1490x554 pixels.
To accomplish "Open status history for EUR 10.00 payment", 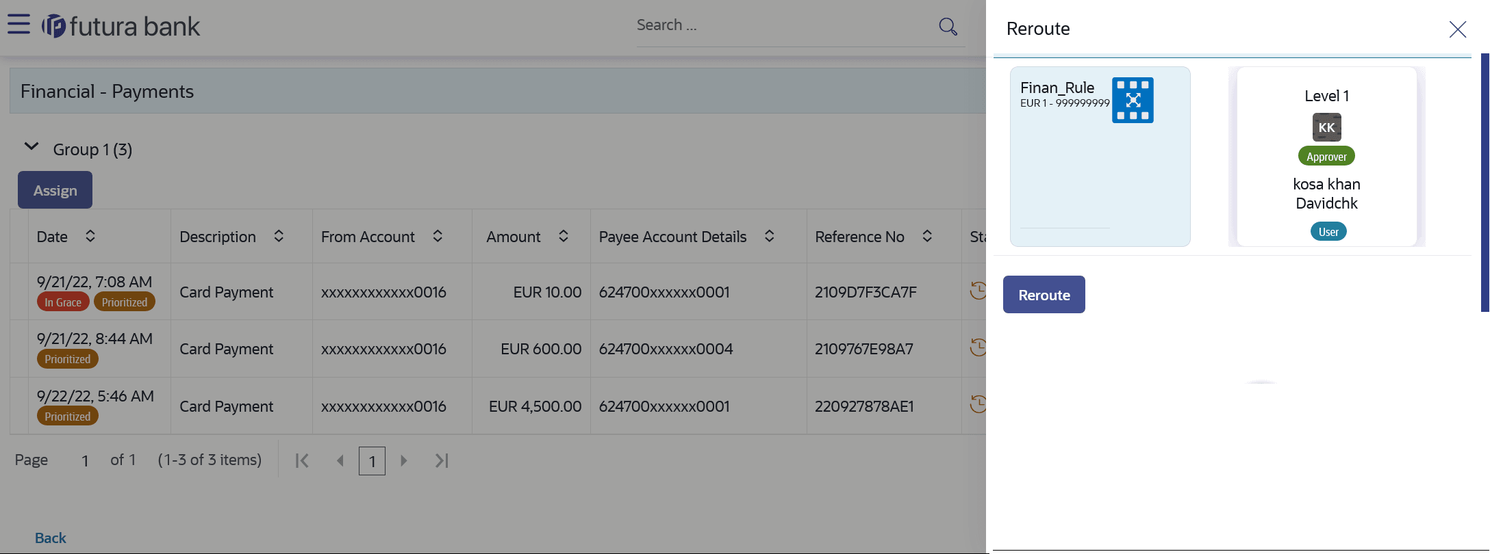I will pos(978,291).
